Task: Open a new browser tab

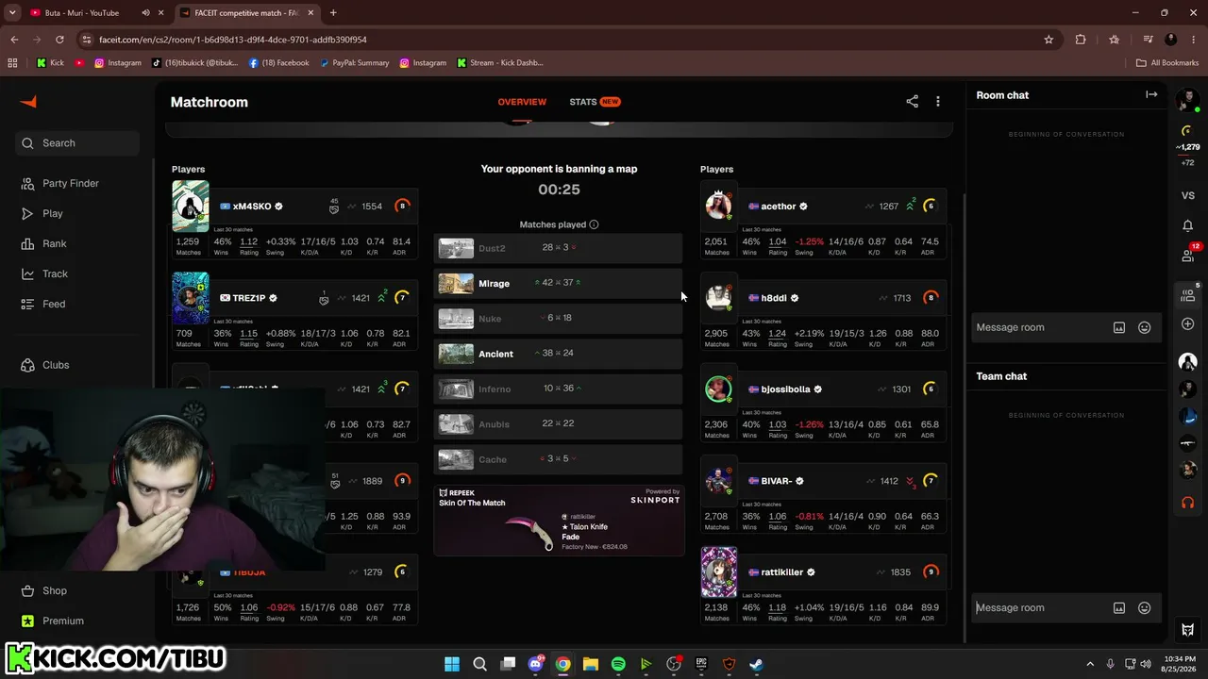Action: pyautogui.click(x=333, y=13)
